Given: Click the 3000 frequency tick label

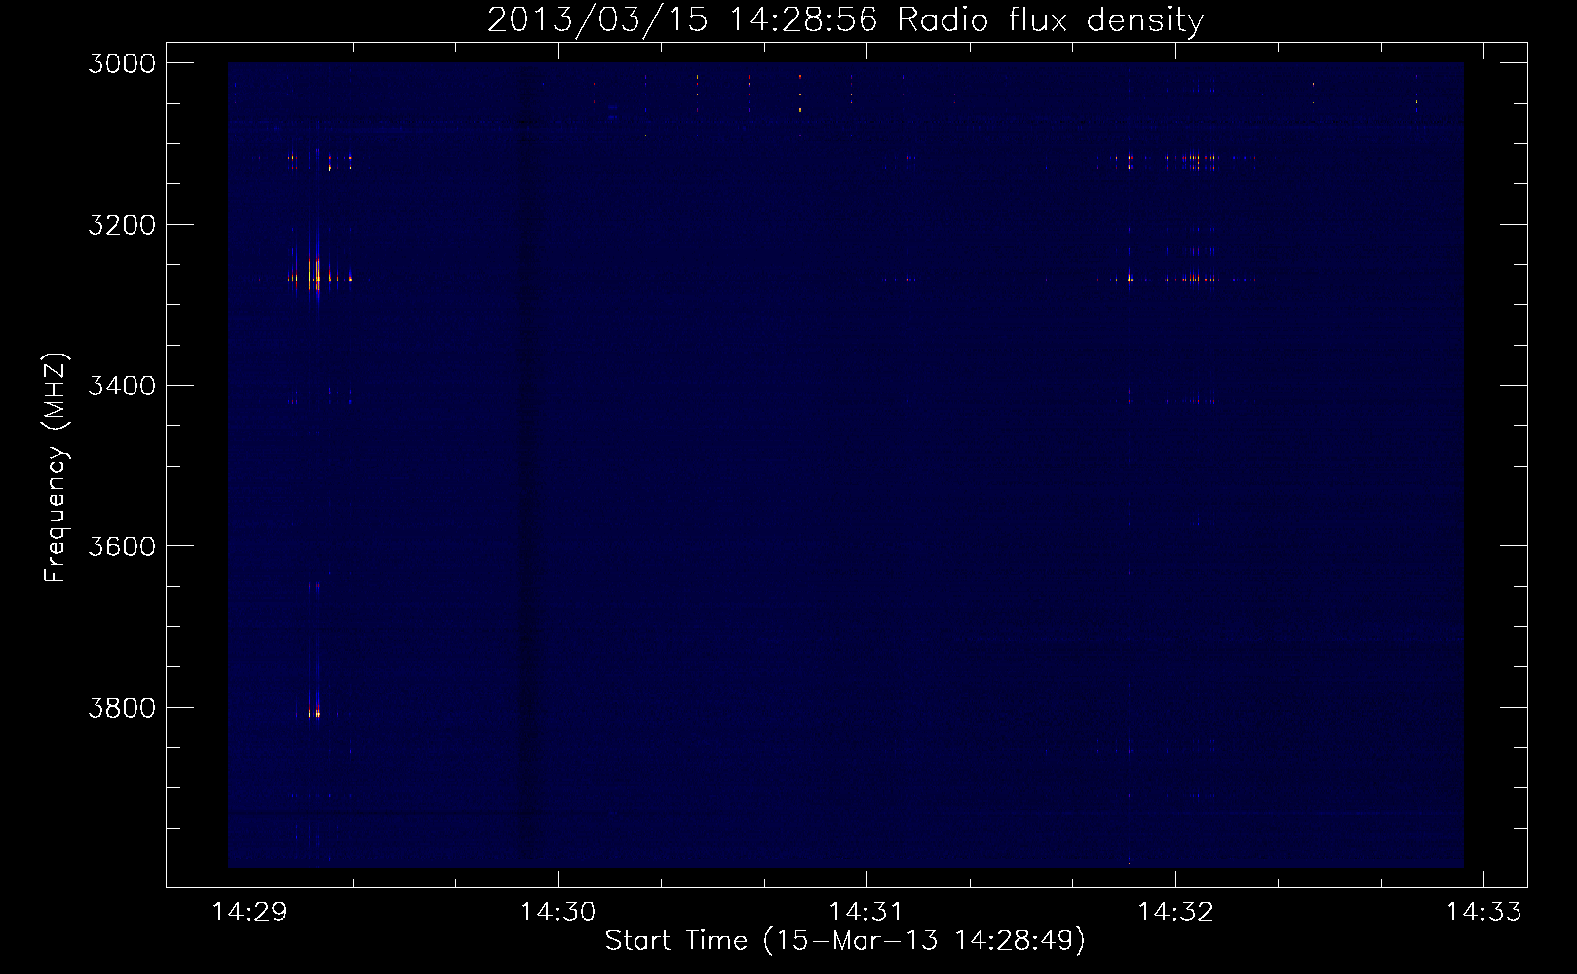Looking at the screenshot, I should (122, 63).
